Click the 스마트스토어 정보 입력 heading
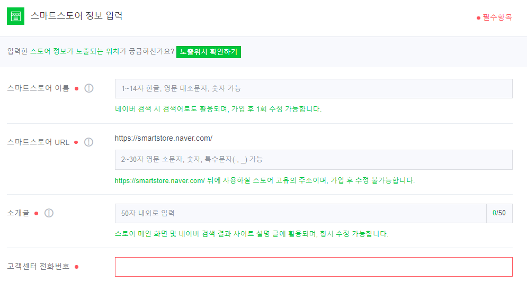This screenshot has height=283, width=527. (x=77, y=16)
